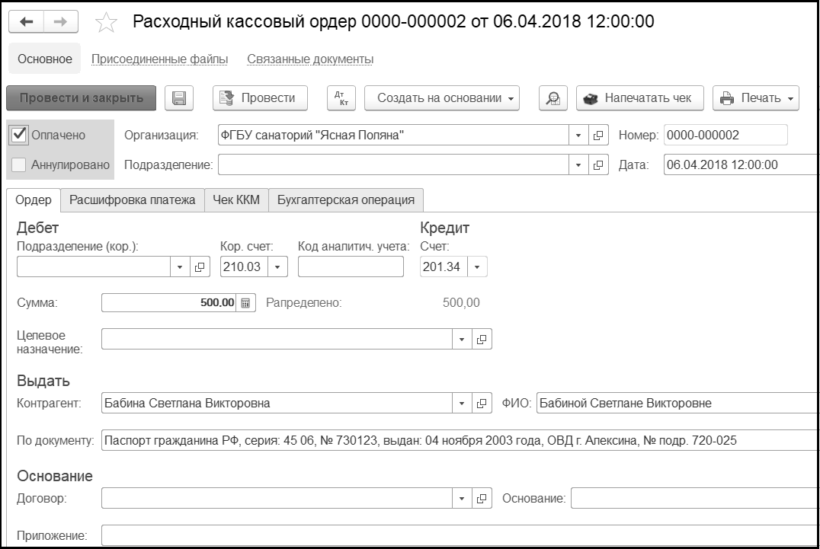Image resolution: width=820 pixels, height=549 pixels.
Task: Click the Контрагент text field
Action: click(x=277, y=404)
